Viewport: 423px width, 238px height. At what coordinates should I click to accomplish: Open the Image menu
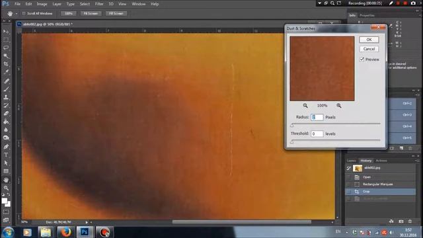coord(42,4)
